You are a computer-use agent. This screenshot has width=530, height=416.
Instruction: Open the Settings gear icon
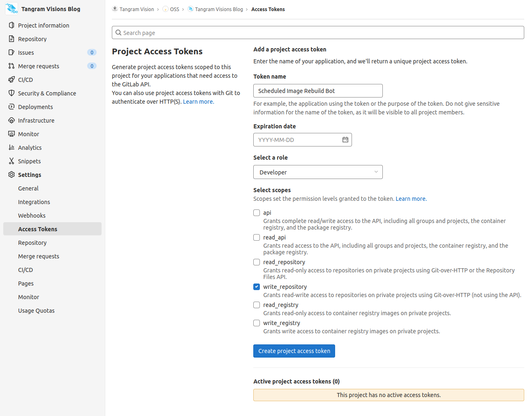(11, 174)
